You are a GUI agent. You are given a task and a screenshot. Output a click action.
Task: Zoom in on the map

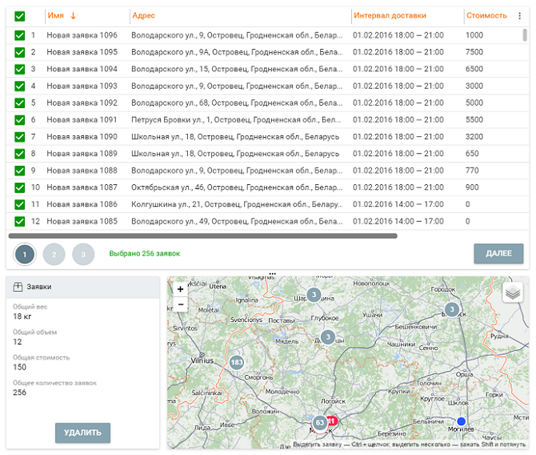point(181,289)
